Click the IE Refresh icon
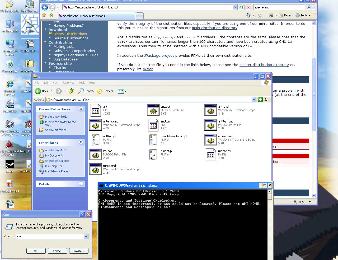Viewport: 338px width, 260px height. 241,7
